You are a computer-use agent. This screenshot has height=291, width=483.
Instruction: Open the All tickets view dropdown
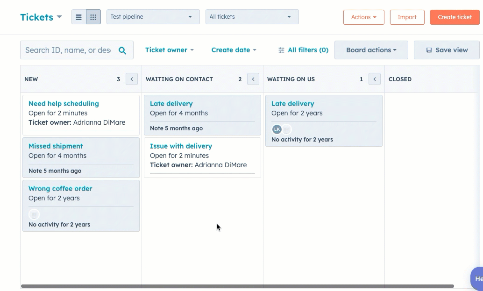pyautogui.click(x=252, y=17)
